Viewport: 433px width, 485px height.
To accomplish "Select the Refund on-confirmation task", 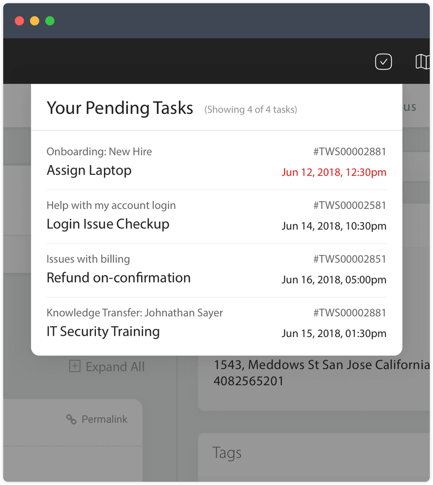I will 119,278.
